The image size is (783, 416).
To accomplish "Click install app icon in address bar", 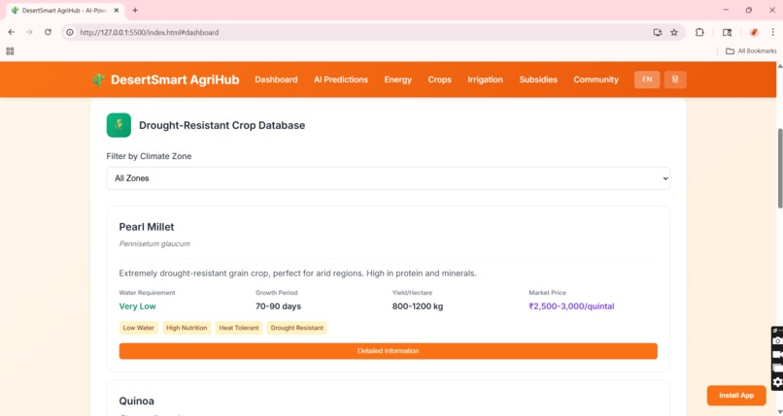I will pyautogui.click(x=658, y=32).
